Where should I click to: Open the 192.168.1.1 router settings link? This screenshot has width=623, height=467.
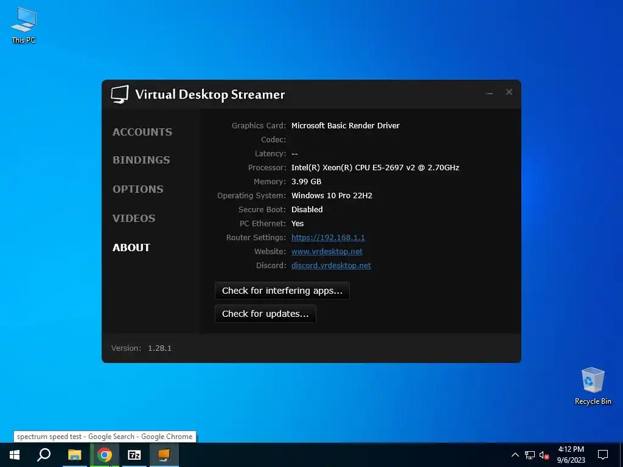click(328, 238)
